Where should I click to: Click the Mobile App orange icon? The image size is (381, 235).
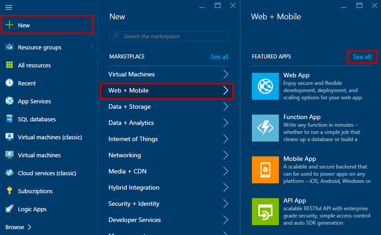pyautogui.click(x=265, y=170)
